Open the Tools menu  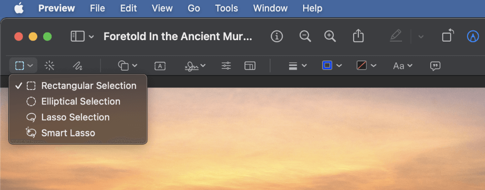tap(226, 8)
